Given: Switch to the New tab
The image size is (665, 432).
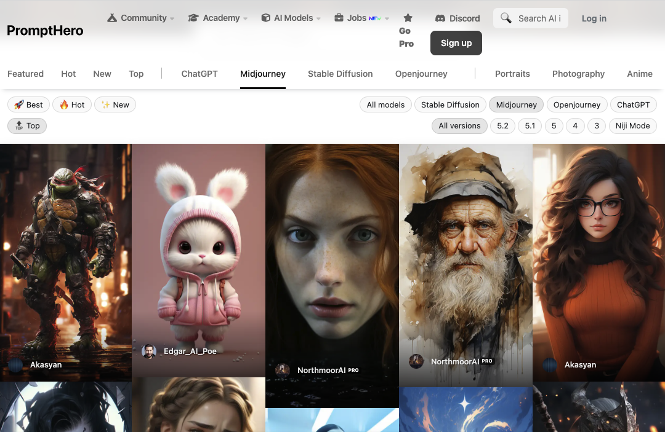Looking at the screenshot, I should pos(102,74).
